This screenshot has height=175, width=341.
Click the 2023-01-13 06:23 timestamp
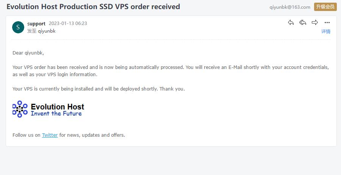tap(68, 23)
